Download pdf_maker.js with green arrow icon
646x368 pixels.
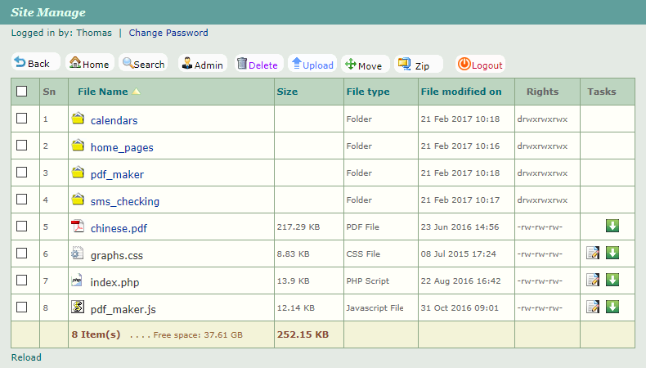(612, 307)
